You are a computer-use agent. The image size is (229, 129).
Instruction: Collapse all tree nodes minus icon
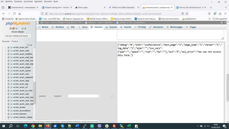tap(28, 45)
